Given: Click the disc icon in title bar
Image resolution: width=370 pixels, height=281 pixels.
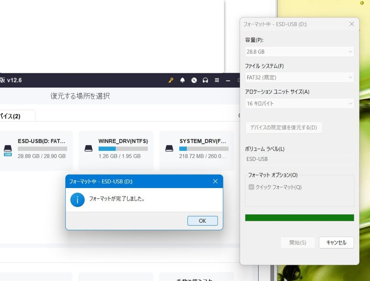Looking at the screenshot, I should click(x=194, y=80).
